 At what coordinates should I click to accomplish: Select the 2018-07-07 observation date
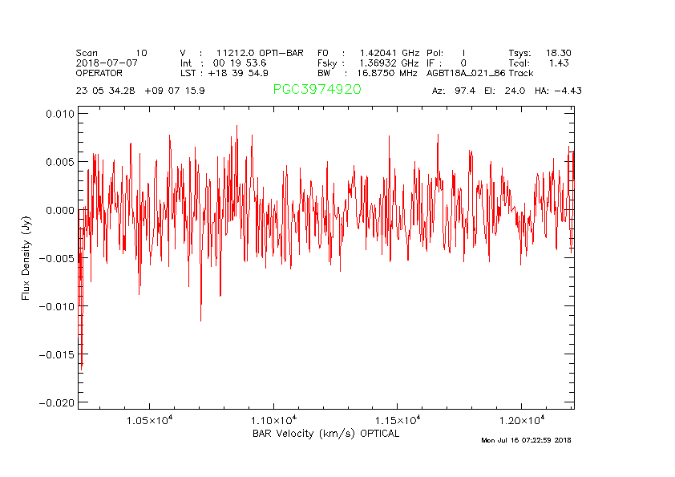pos(107,63)
